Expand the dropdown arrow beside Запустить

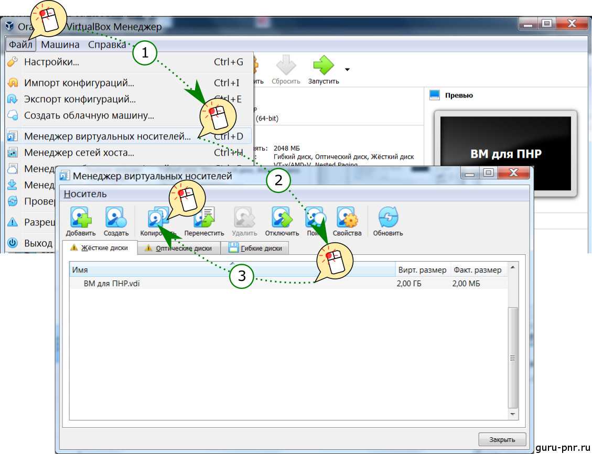pyautogui.click(x=347, y=69)
